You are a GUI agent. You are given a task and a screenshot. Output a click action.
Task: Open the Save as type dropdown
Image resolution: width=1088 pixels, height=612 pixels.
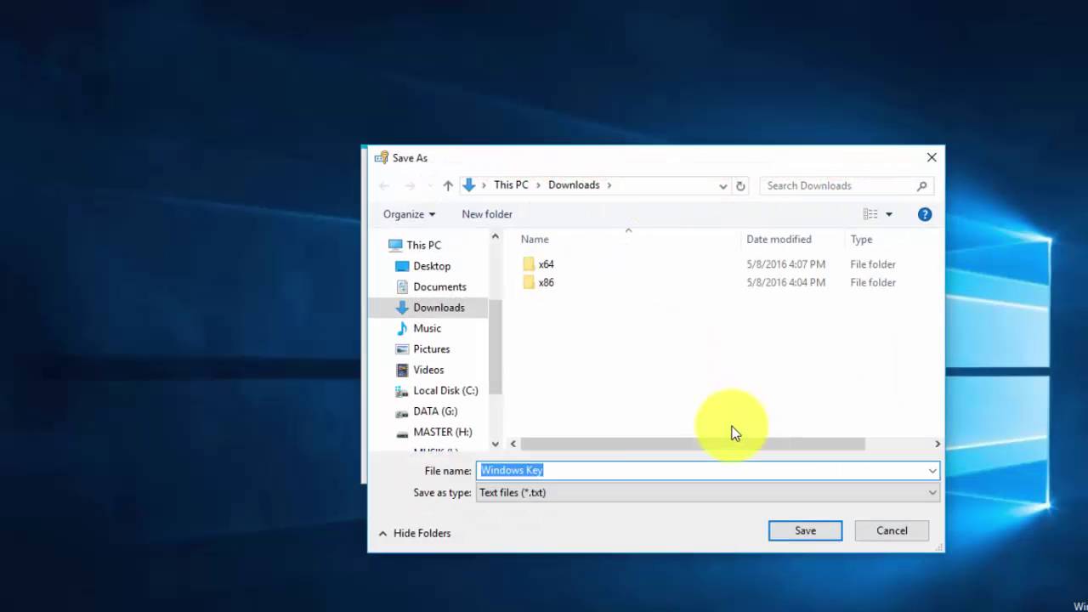click(707, 492)
